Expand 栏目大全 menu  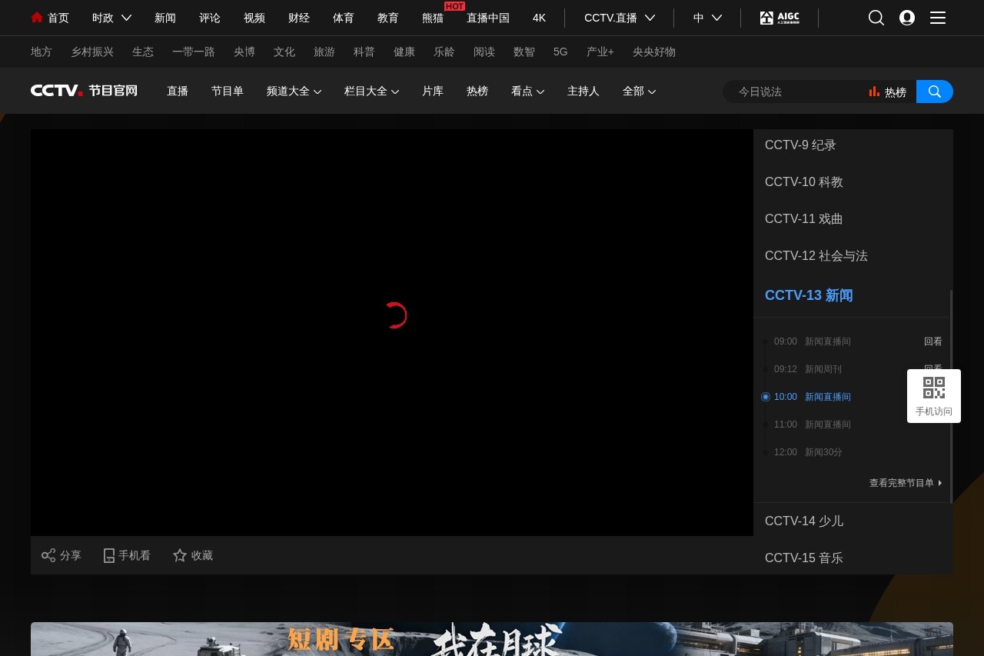(371, 91)
